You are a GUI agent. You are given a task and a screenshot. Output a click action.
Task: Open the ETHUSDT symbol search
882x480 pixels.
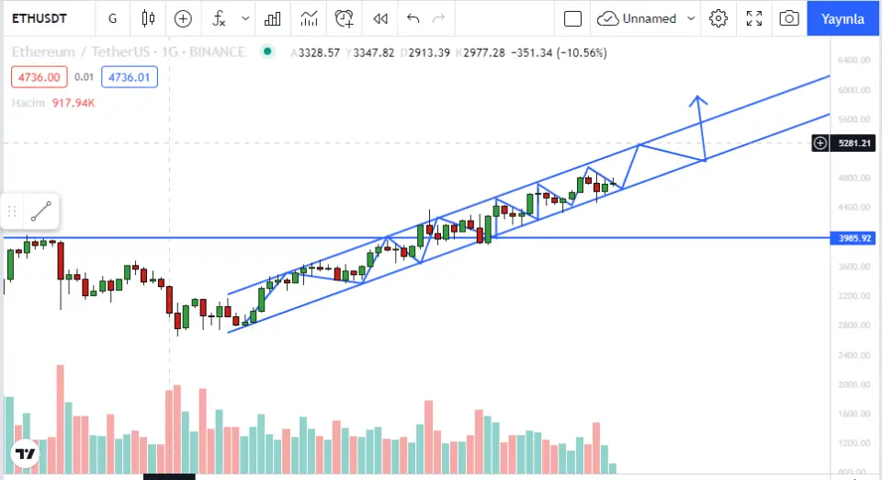coord(42,18)
